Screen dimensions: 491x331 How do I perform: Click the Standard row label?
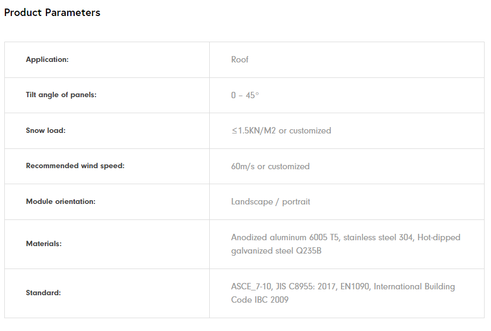click(43, 293)
